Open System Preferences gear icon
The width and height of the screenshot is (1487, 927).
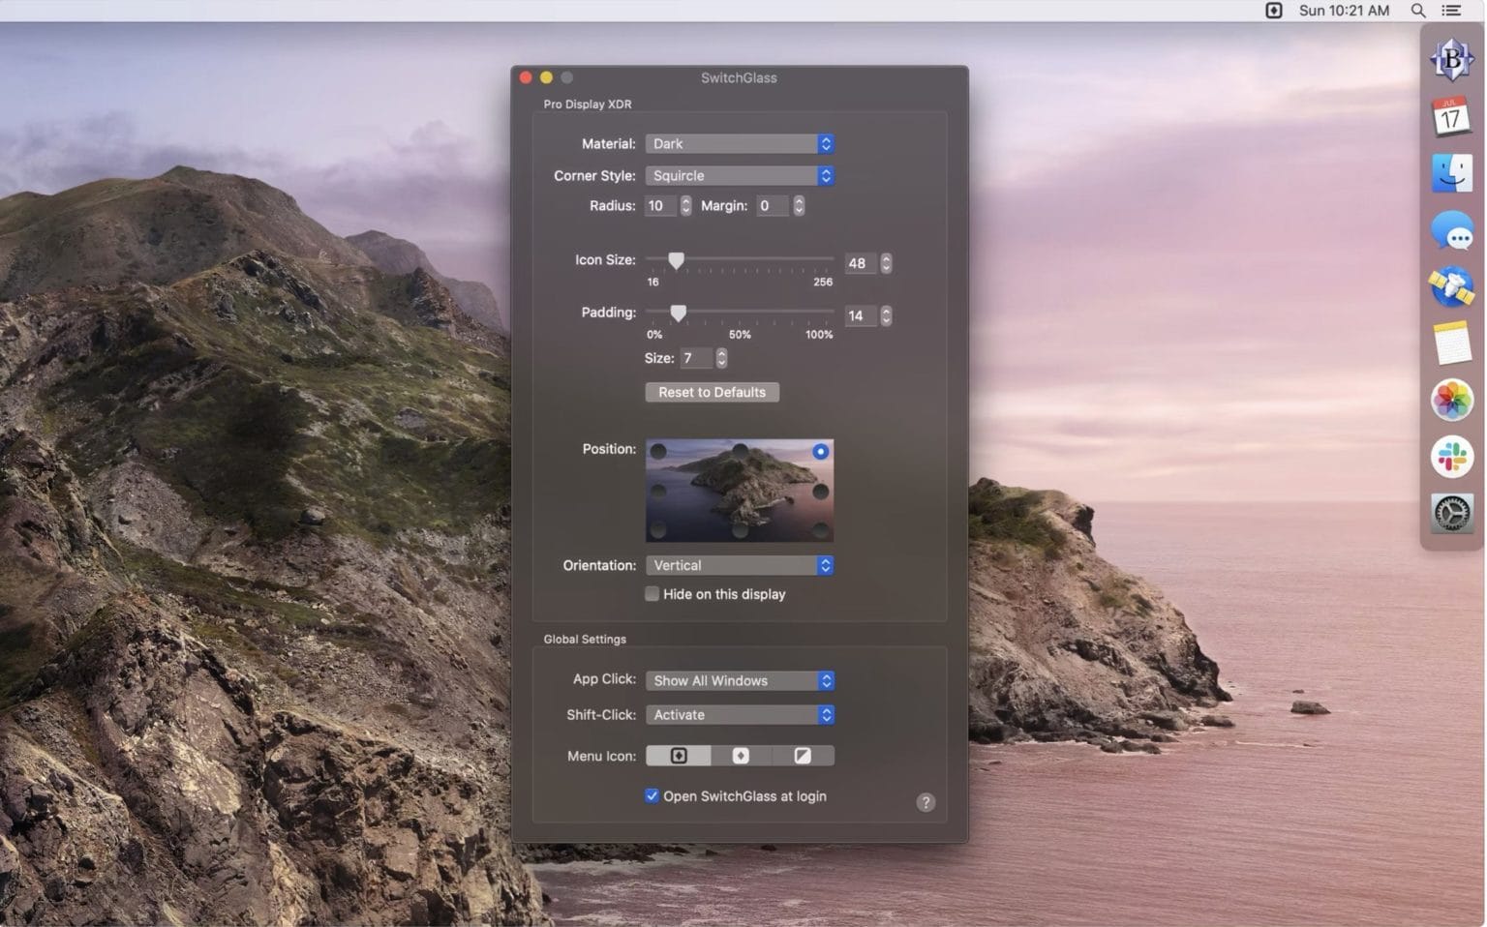point(1451,513)
